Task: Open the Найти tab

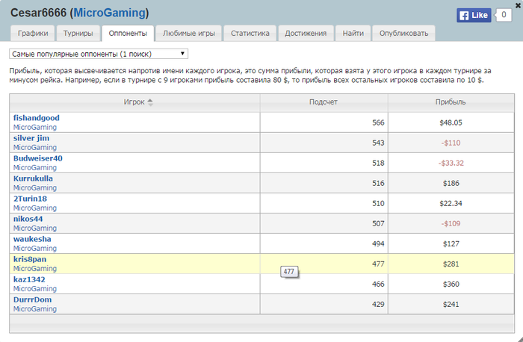Action: pyautogui.click(x=353, y=34)
